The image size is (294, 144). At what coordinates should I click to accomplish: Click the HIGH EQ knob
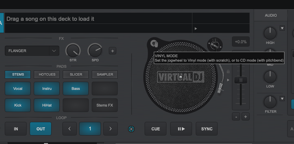pos(270,33)
